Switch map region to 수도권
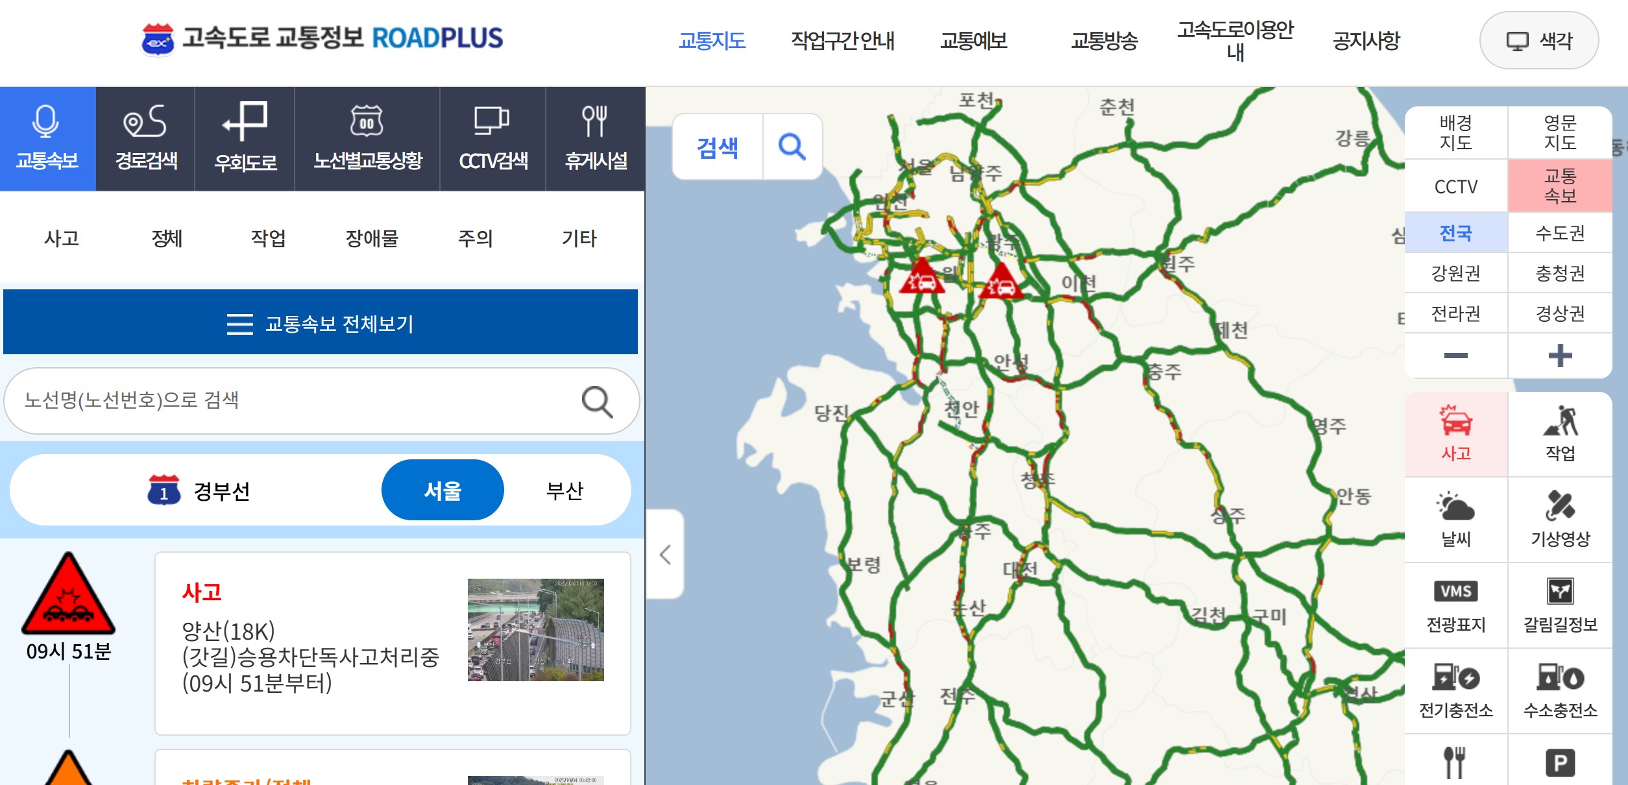 pyautogui.click(x=1560, y=233)
